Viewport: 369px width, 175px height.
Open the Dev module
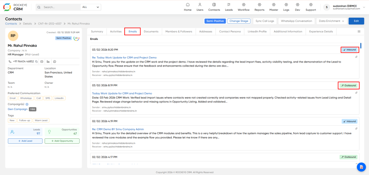297,7
